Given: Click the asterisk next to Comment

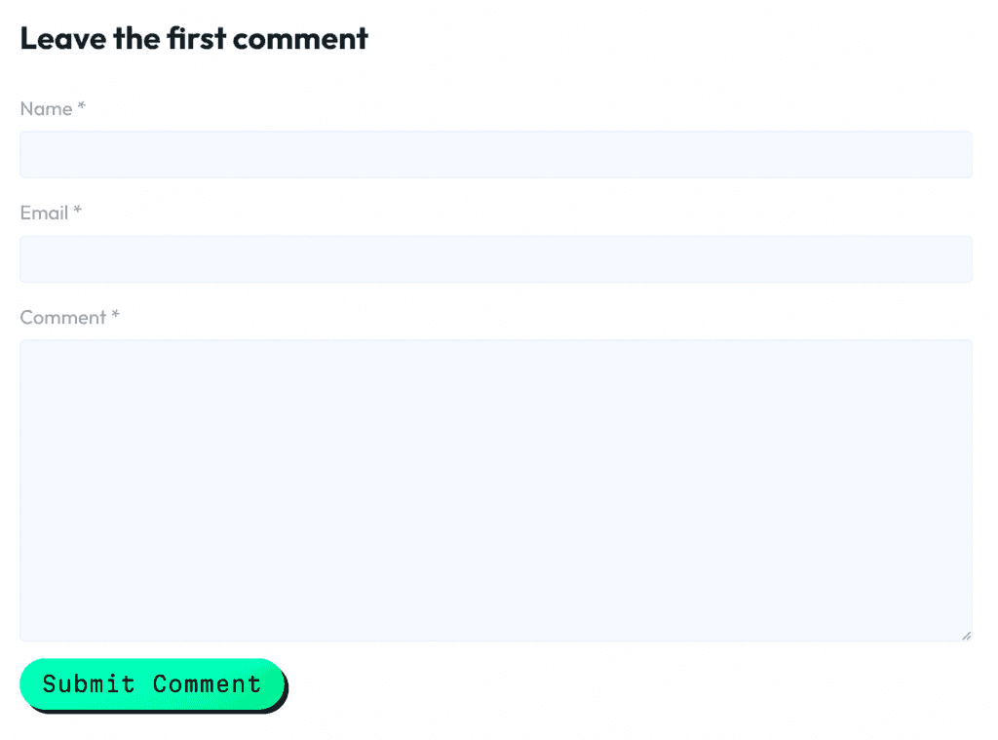Looking at the screenshot, I should tap(115, 315).
